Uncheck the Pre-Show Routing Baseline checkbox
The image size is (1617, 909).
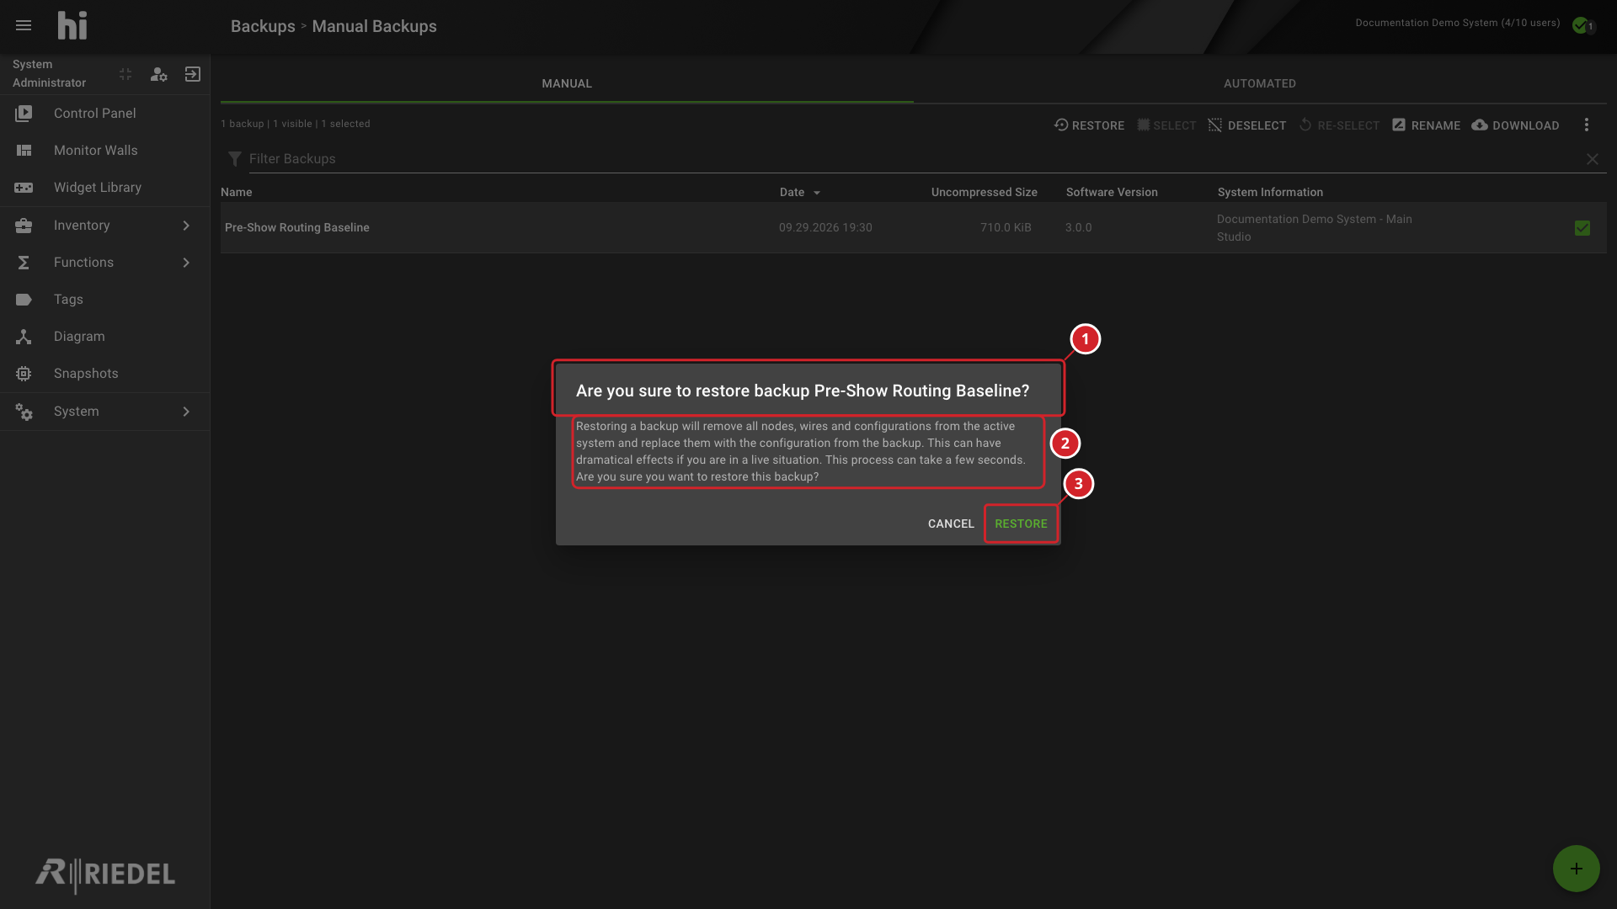tap(1582, 228)
